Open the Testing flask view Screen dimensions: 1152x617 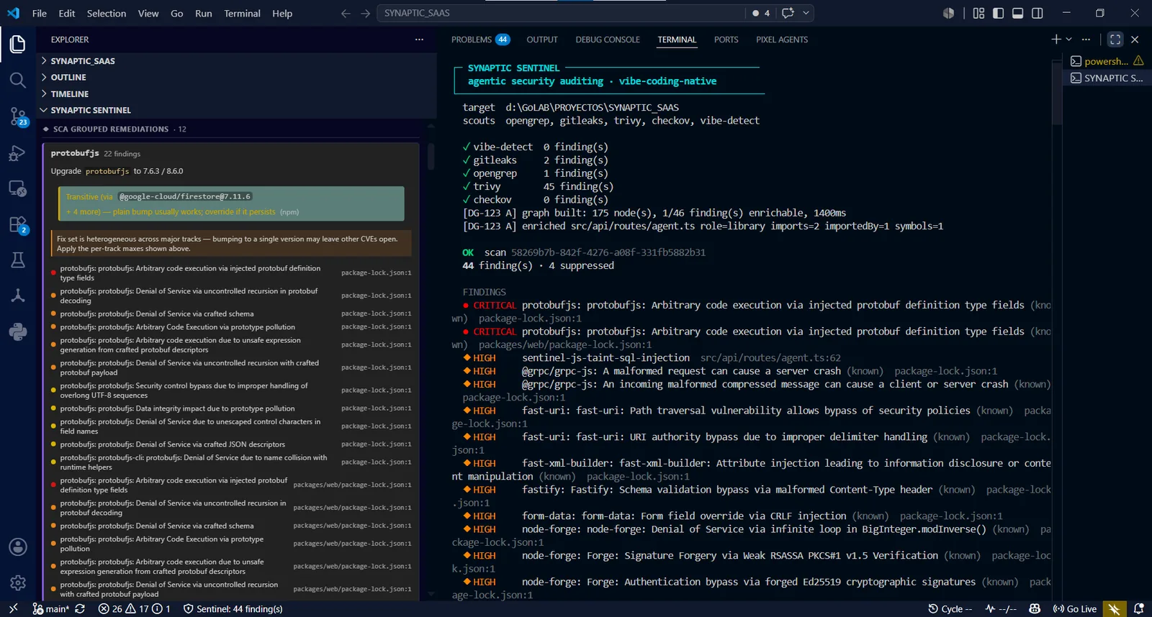tap(18, 260)
